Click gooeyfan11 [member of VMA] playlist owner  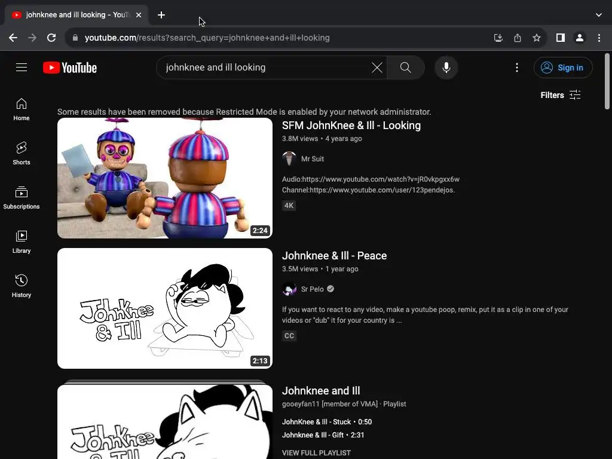330,404
